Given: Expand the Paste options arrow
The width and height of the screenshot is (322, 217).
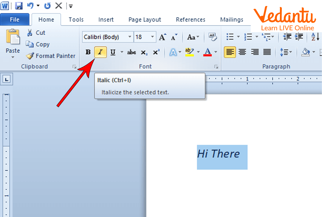Looking at the screenshot, I should pyautogui.click(x=13, y=57).
